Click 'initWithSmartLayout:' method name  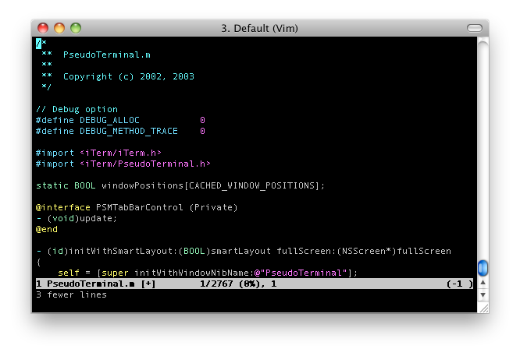point(123,251)
